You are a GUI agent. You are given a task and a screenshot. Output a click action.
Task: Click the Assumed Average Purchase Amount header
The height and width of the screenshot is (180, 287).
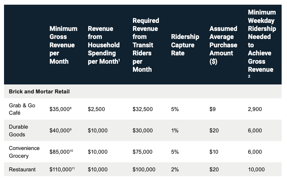point(223,45)
